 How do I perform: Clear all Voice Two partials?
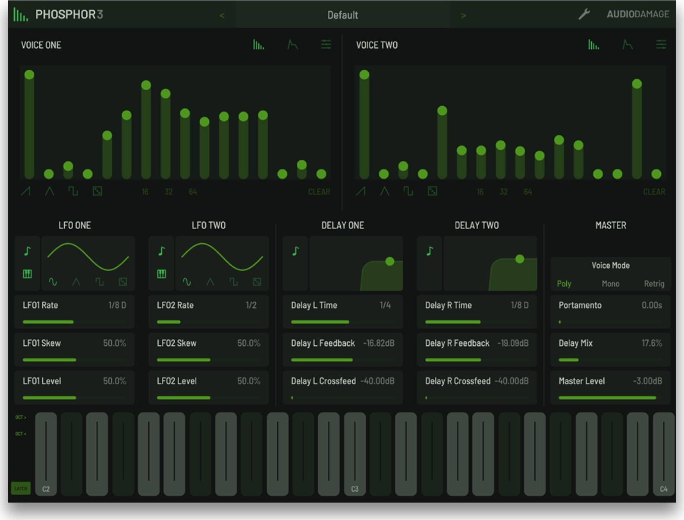coord(654,192)
